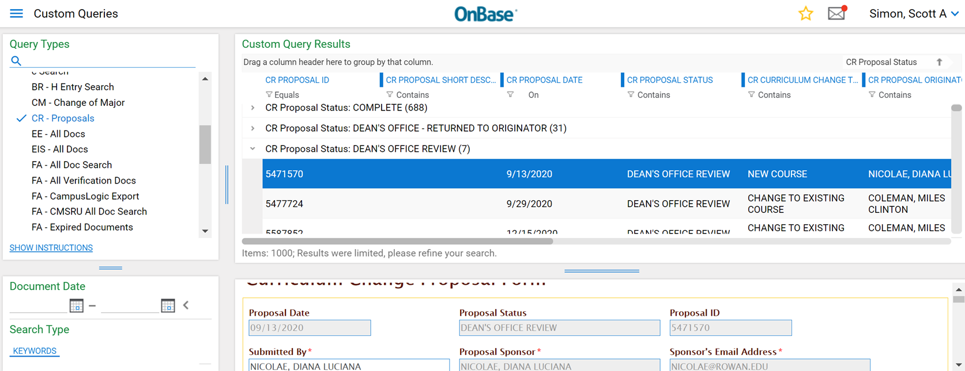The height and width of the screenshot is (371, 965).
Task: Collapse the DEAN'S OFFICE REVIEW (7) group
Action: click(252, 149)
